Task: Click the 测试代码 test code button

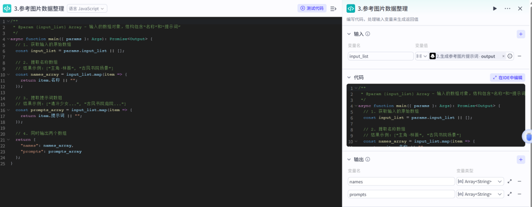Action: pos(312,8)
